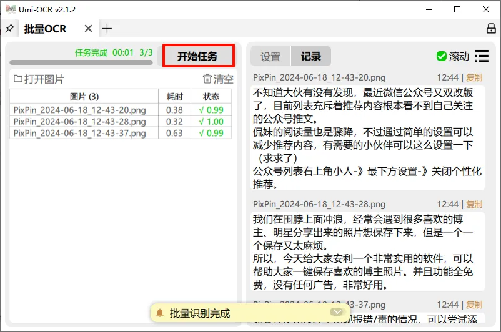501x332 pixels.
Task: Switch to the 记录 tab
Action: (310, 57)
